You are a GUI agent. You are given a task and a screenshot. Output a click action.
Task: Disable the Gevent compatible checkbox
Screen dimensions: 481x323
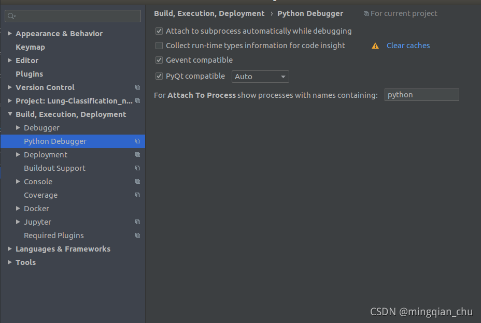(x=159, y=60)
